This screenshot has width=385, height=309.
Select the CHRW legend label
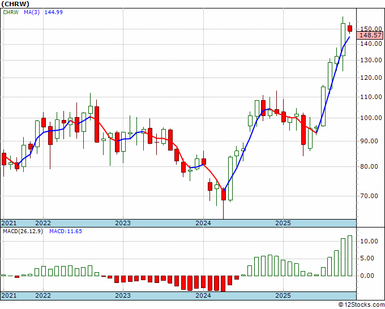pos(11,12)
